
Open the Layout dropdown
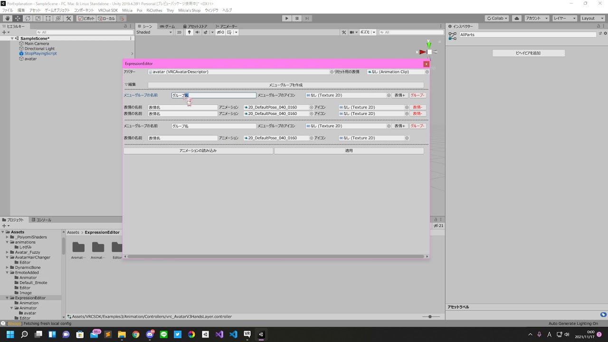pyautogui.click(x=592, y=19)
